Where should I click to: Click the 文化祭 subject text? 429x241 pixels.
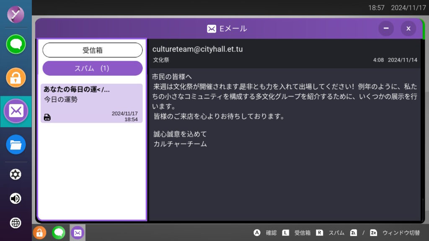pos(161,60)
